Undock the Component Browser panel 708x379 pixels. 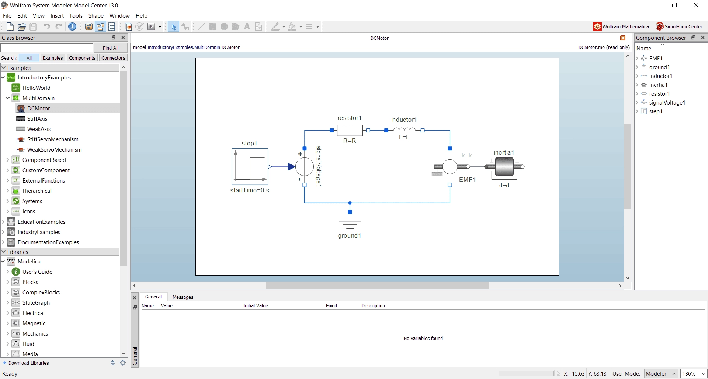[693, 38]
